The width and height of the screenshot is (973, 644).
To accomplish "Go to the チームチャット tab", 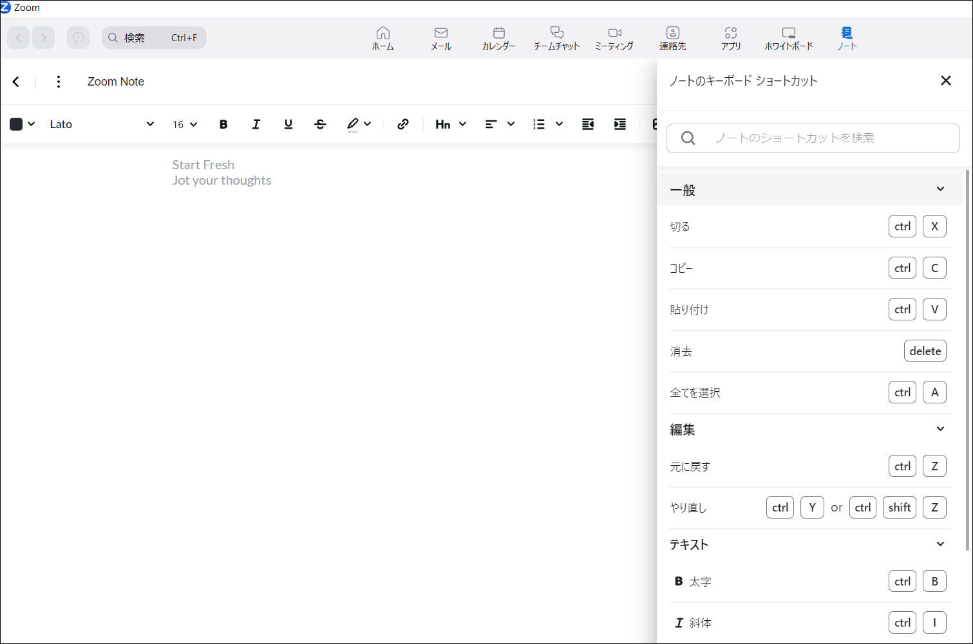I will (x=557, y=39).
